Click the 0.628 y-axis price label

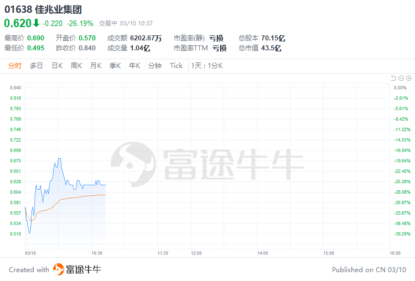coord(15,181)
